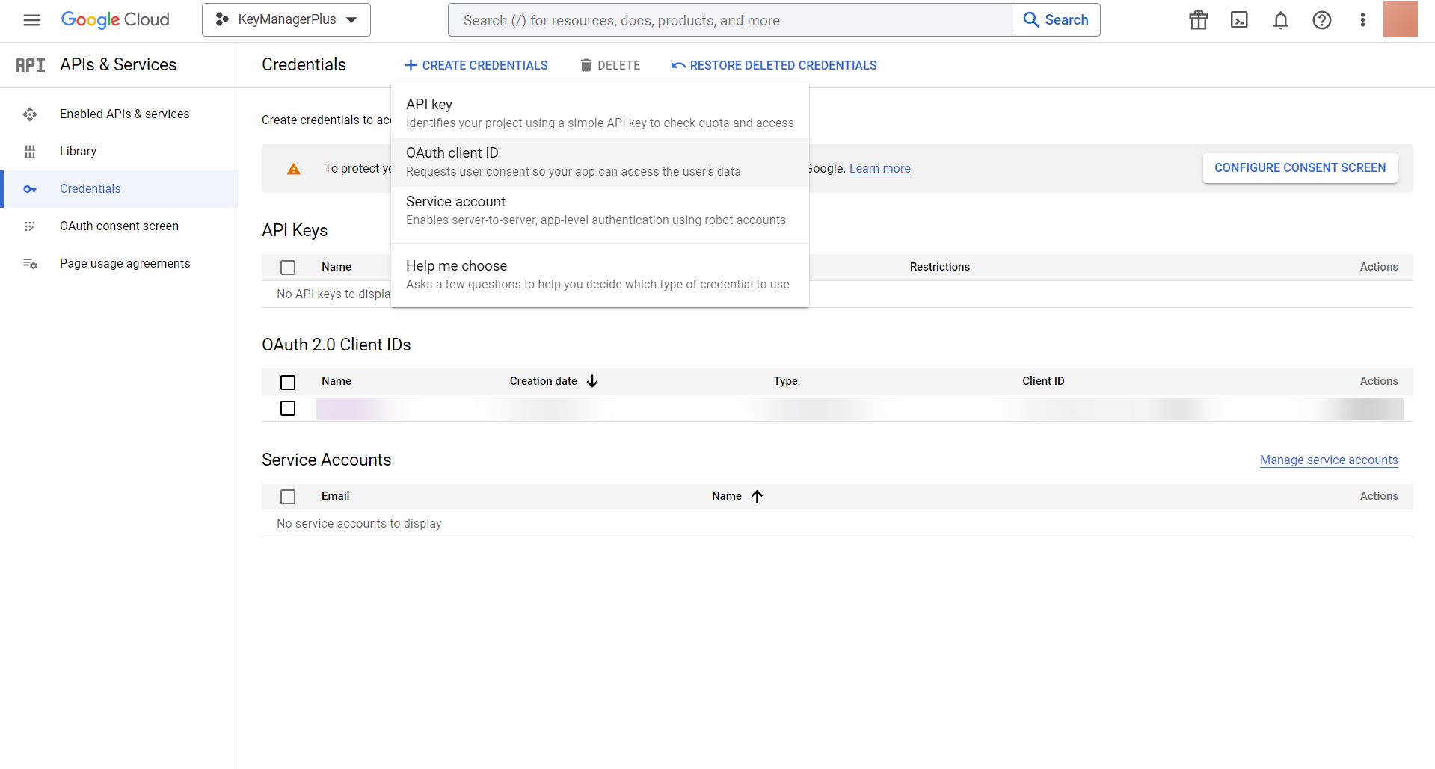
Task: Click APIs & Services heading
Action: pos(118,65)
